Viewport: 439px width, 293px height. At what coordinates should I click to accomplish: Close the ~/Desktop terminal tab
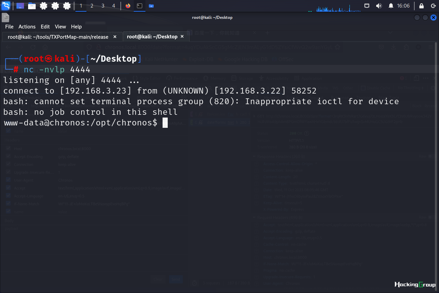[x=182, y=36]
